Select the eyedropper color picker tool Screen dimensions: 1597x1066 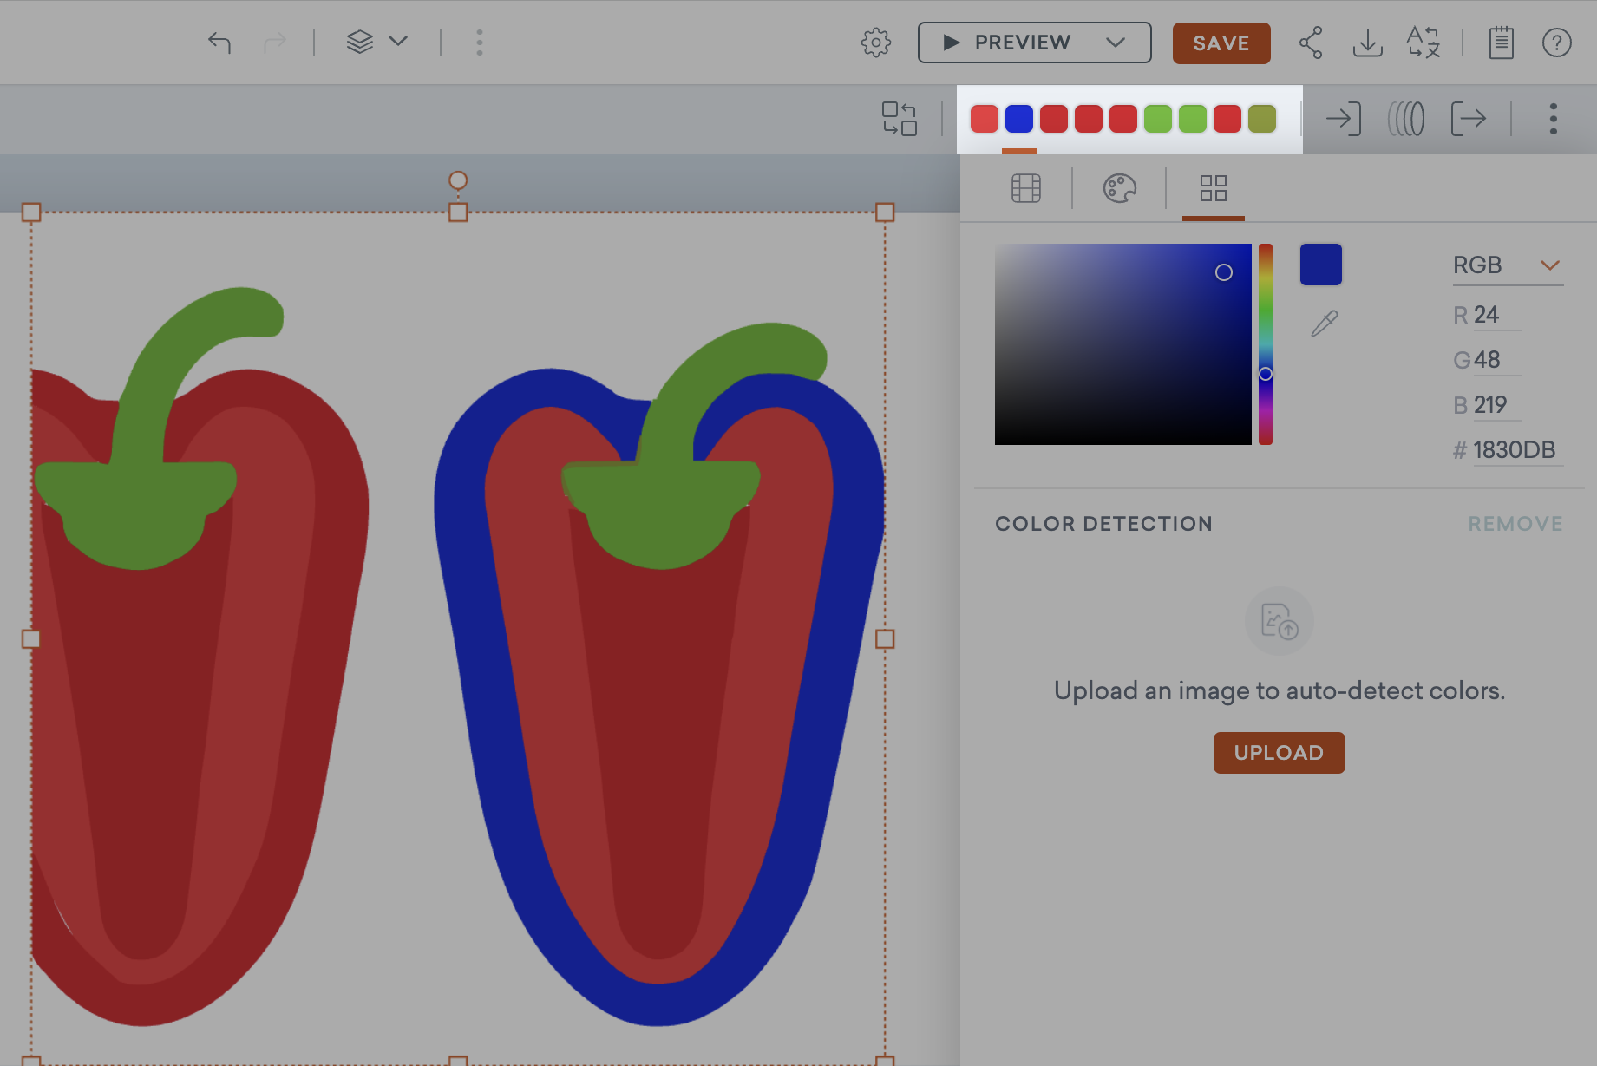coord(1324,324)
